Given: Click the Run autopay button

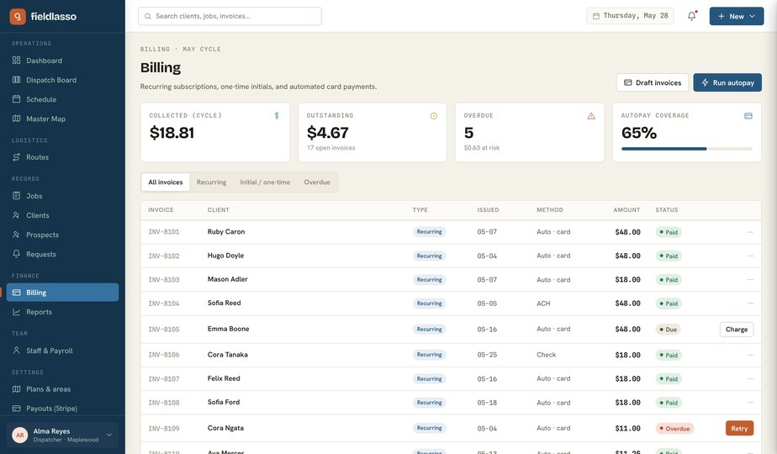Looking at the screenshot, I should [x=727, y=82].
